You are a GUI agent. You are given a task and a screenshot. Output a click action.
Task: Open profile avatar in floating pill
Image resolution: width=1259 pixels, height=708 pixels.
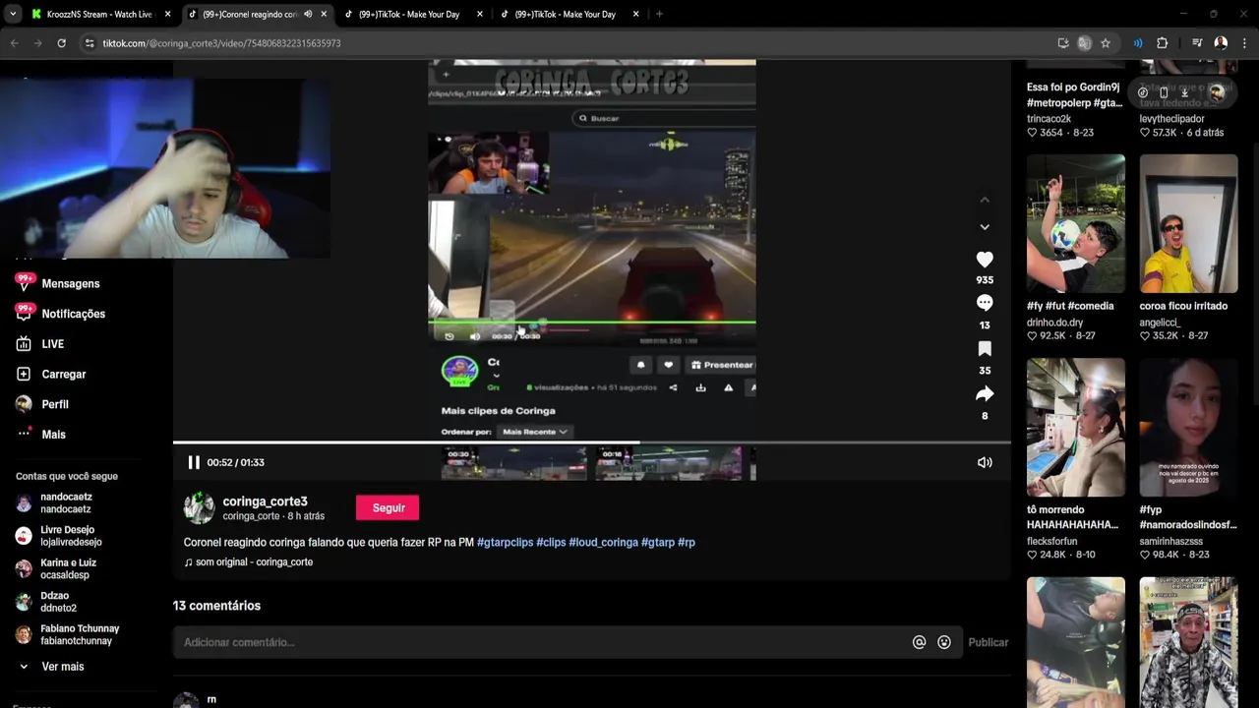point(1217,92)
